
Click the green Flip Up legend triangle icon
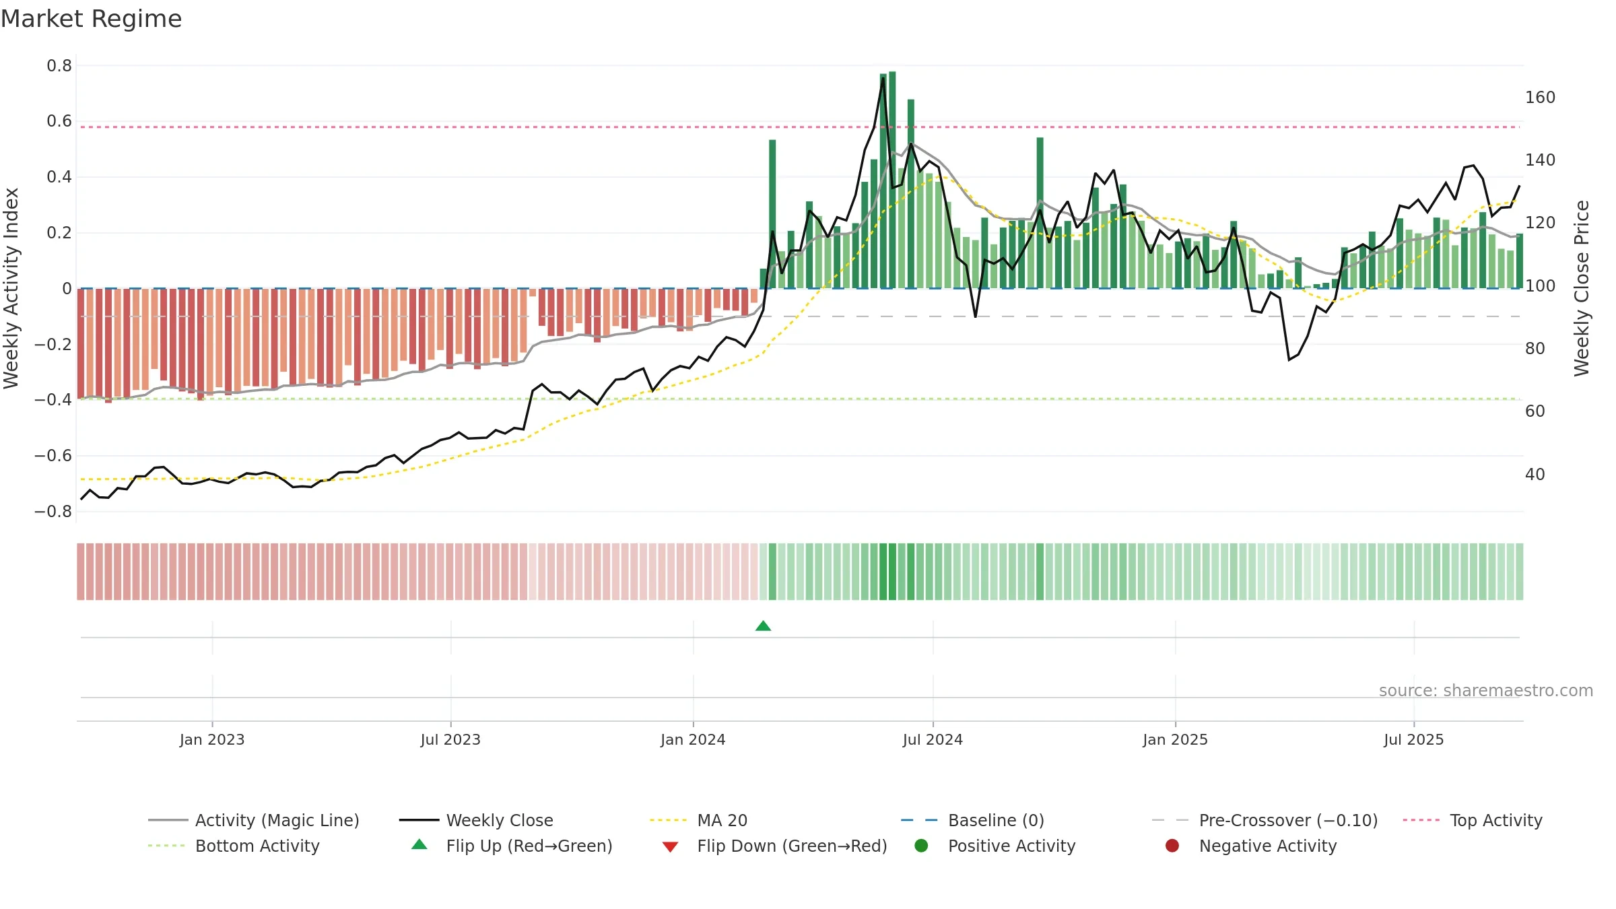coord(419,844)
